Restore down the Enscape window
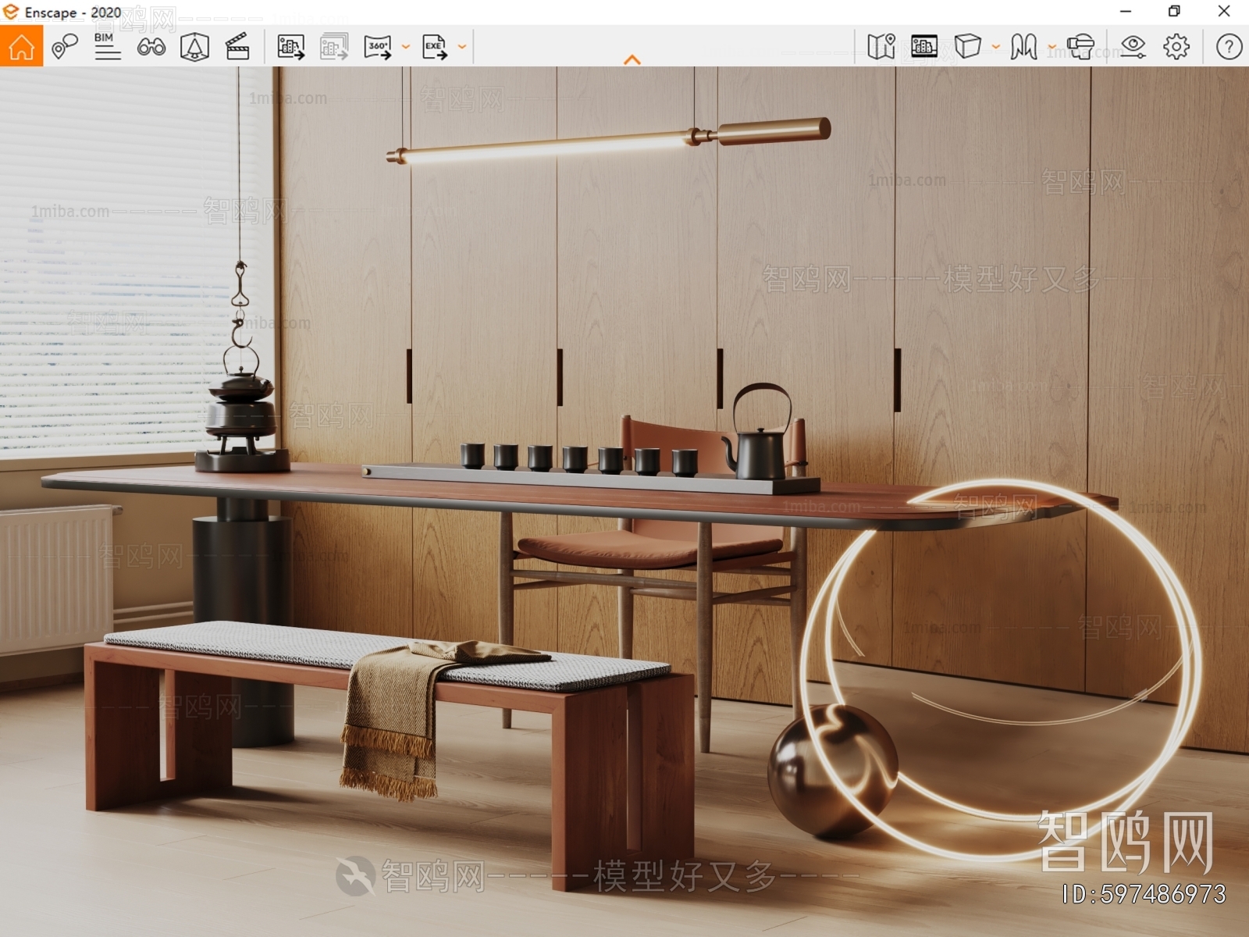1249x937 pixels. [1174, 12]
